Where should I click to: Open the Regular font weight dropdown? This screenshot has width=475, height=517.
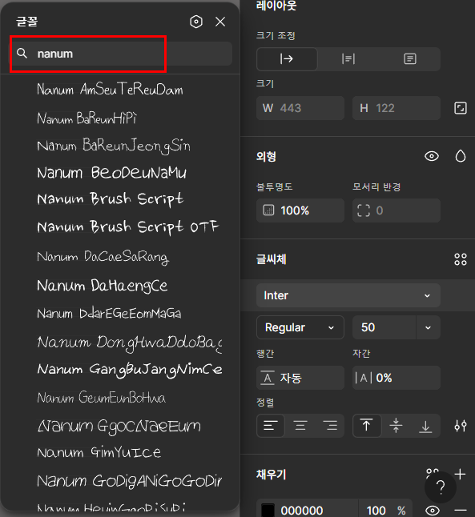coord(300,327)
